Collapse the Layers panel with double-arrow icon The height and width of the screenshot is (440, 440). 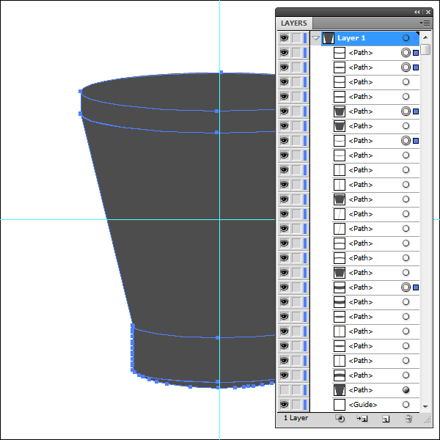click(x=417, y=12)
